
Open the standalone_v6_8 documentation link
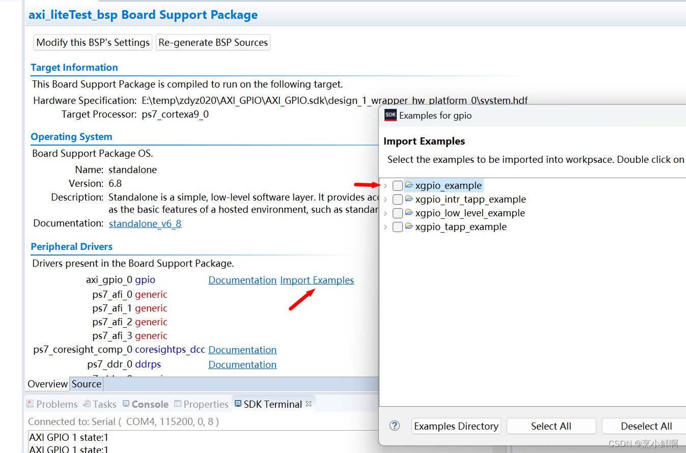[145, 223]
